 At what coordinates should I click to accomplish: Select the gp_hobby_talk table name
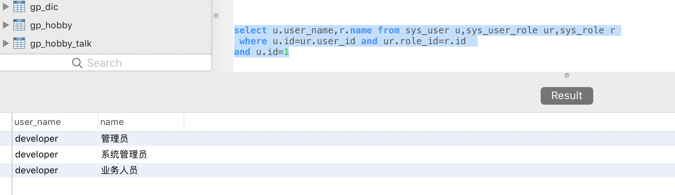tap(61, 43)
